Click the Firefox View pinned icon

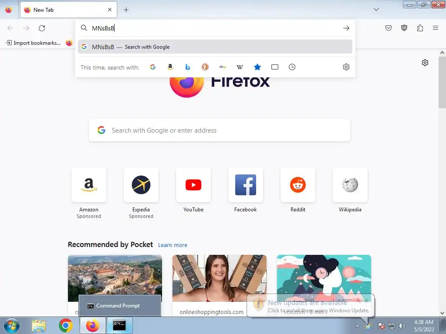click(9, 10)
